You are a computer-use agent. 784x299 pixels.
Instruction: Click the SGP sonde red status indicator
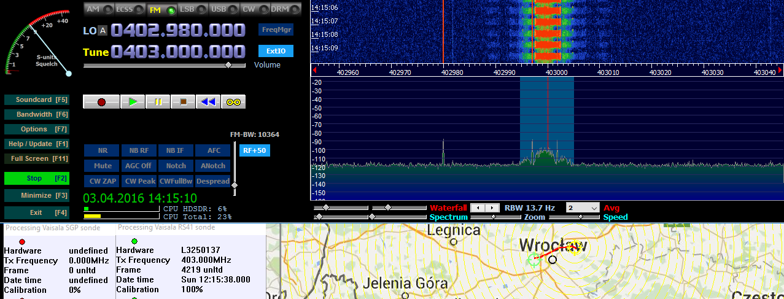(22, 241)
